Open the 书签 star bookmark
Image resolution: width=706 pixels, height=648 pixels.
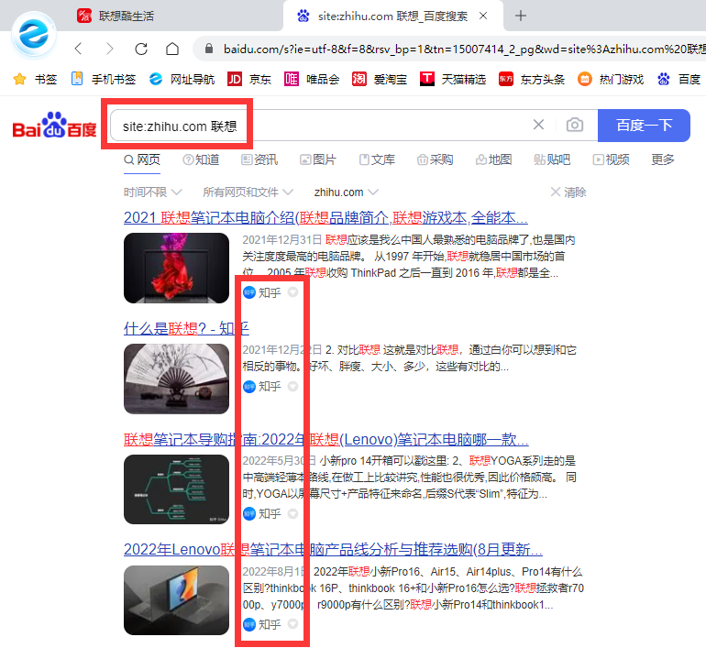35,80
